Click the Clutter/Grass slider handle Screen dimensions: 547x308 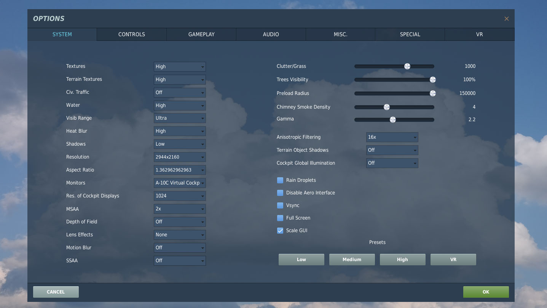[407, 66]
